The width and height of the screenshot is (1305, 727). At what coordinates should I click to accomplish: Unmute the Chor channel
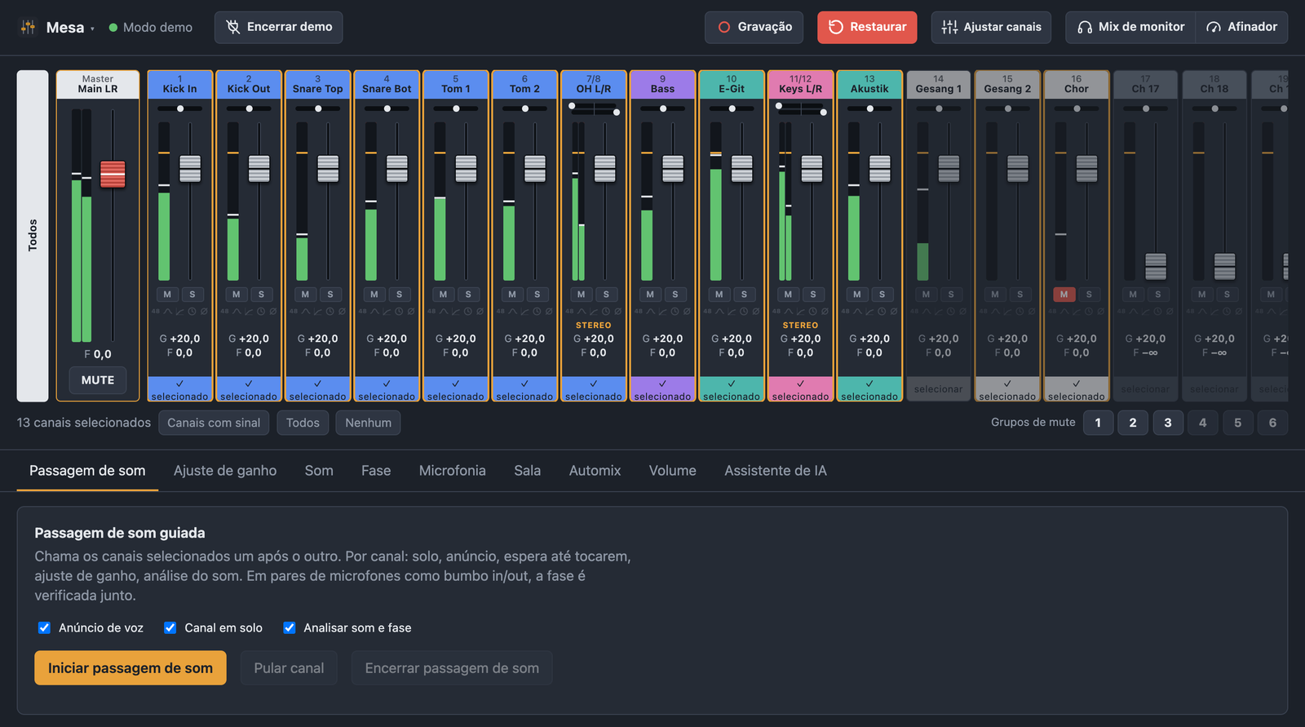1064,295
